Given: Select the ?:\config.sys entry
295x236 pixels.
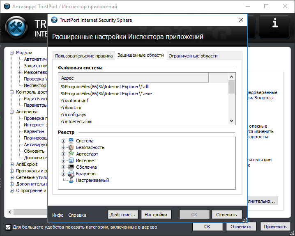Looking at the screenshot, I should pyautogui.click(x=74, y=115).
